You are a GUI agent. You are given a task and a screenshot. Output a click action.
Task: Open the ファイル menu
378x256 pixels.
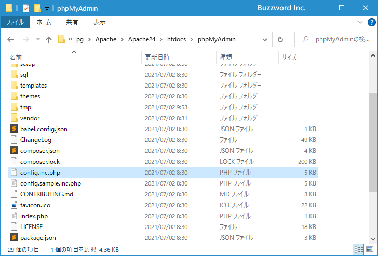pyautogui.click(x=15, y=22)
